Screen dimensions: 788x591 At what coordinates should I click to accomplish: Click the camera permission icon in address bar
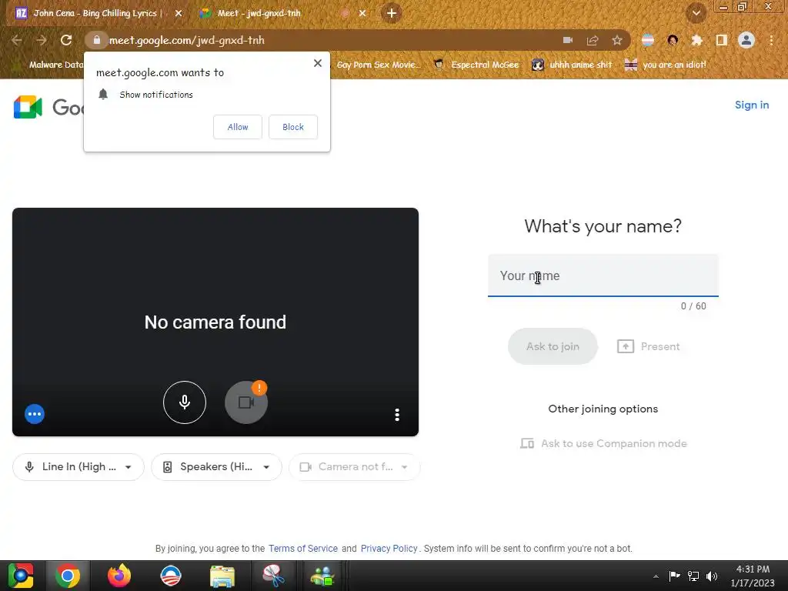pos(568,40)
